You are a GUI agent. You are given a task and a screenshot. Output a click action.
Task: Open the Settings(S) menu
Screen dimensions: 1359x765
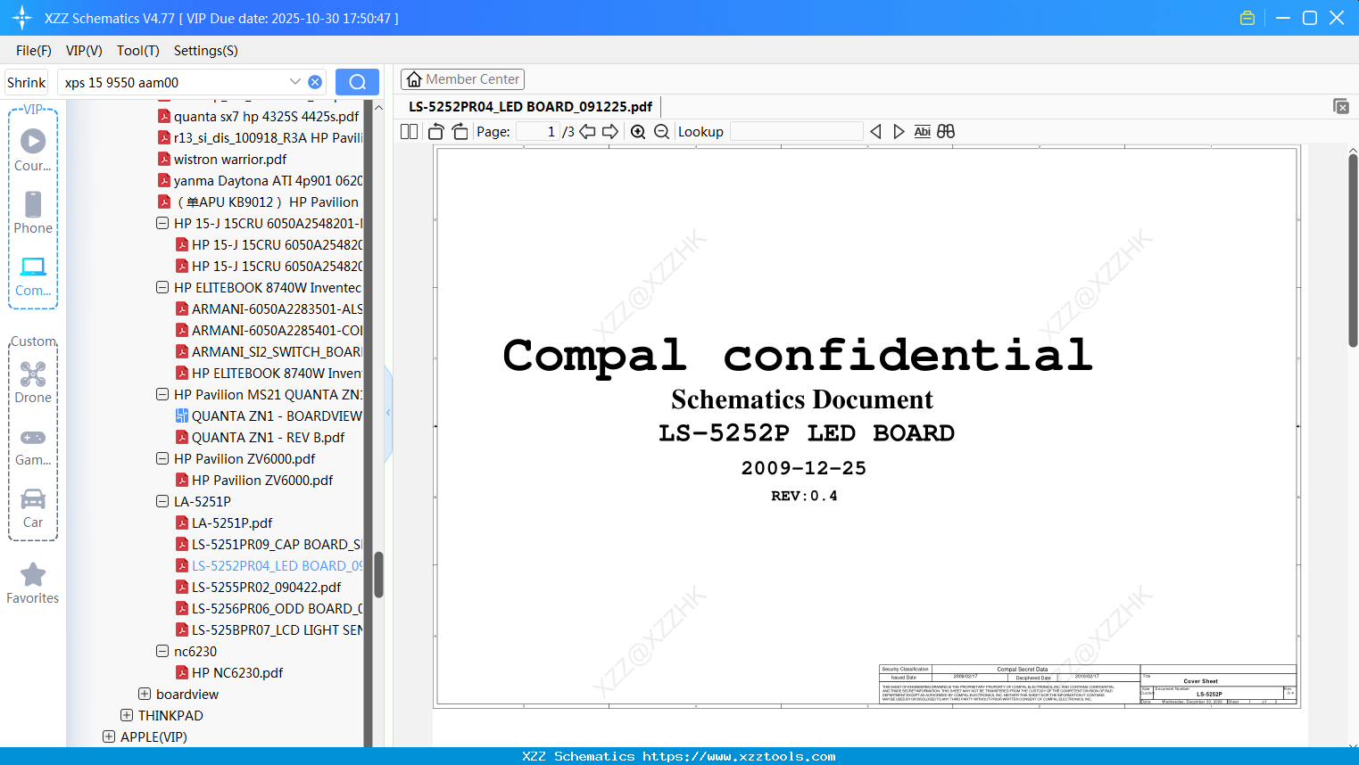coord(206,51)
